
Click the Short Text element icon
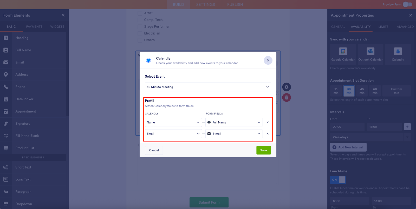[x=6, y=167]
